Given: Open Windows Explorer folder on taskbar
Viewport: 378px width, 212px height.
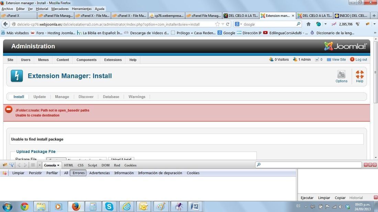Looking at the screenshot, I should (41, 207).
